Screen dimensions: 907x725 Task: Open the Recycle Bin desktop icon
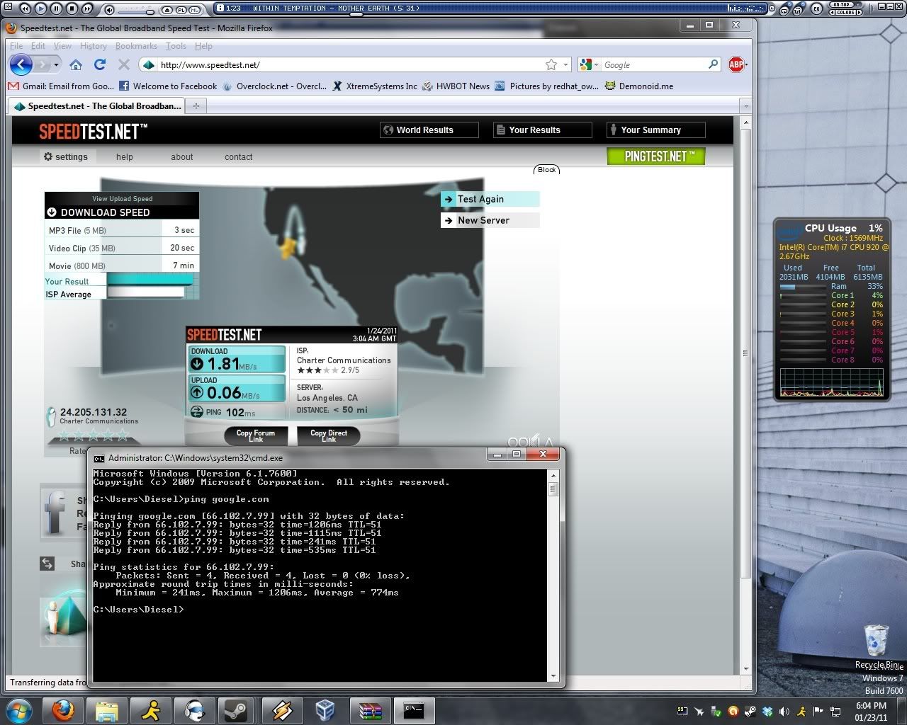tap(877, 646)
